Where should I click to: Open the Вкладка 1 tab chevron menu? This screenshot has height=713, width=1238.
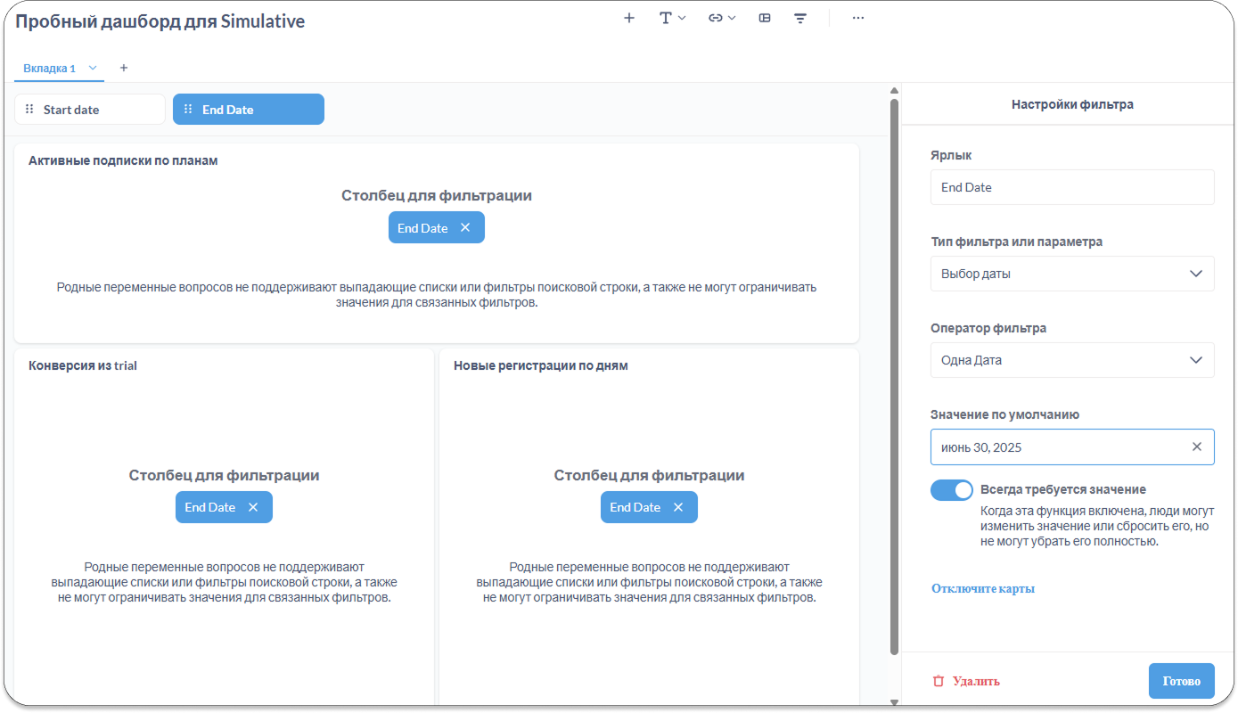[93, 68]
